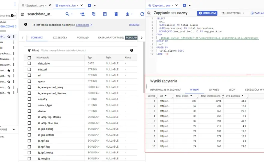The height and width of the screenshot is (162, 264).
Task: Check the url field checkbox
Action: [29, 75]
